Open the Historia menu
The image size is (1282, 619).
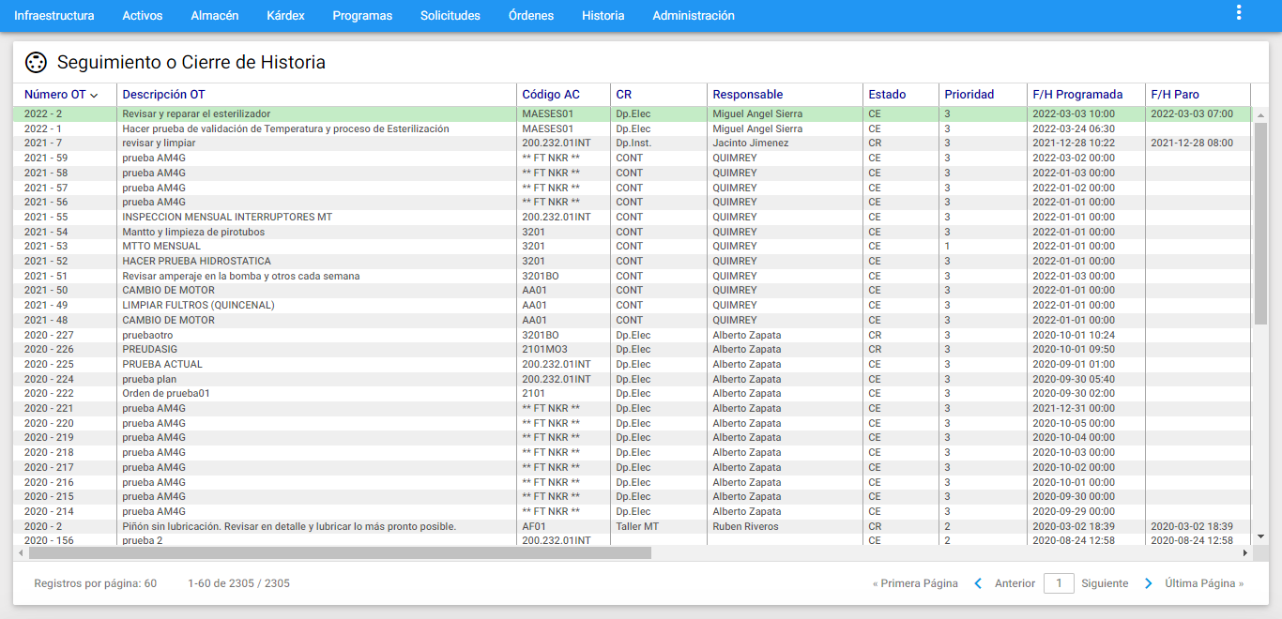pos(603,16)
